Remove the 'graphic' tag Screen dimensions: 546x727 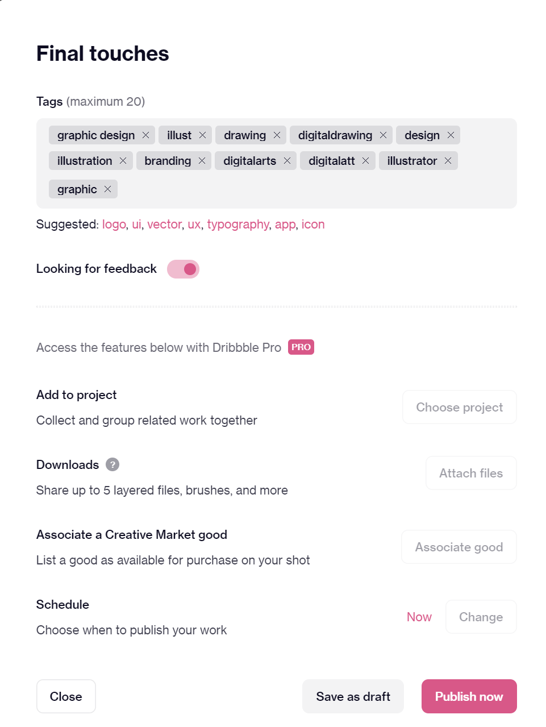click(x=107, y=189)
